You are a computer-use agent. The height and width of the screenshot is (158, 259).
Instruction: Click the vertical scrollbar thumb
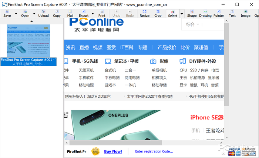click(x=226, y=64)
